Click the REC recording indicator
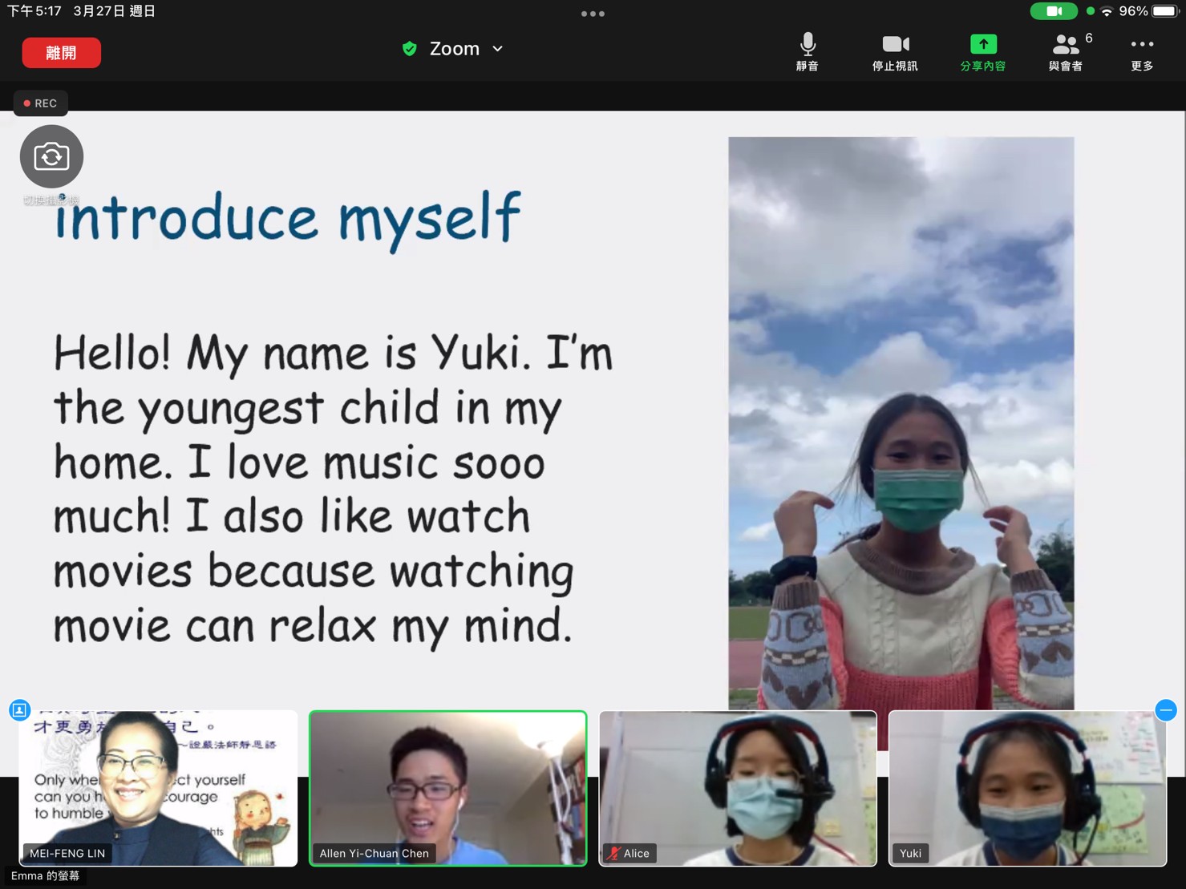The width and height of the screenshot is (1186, 889). point(40,103)
